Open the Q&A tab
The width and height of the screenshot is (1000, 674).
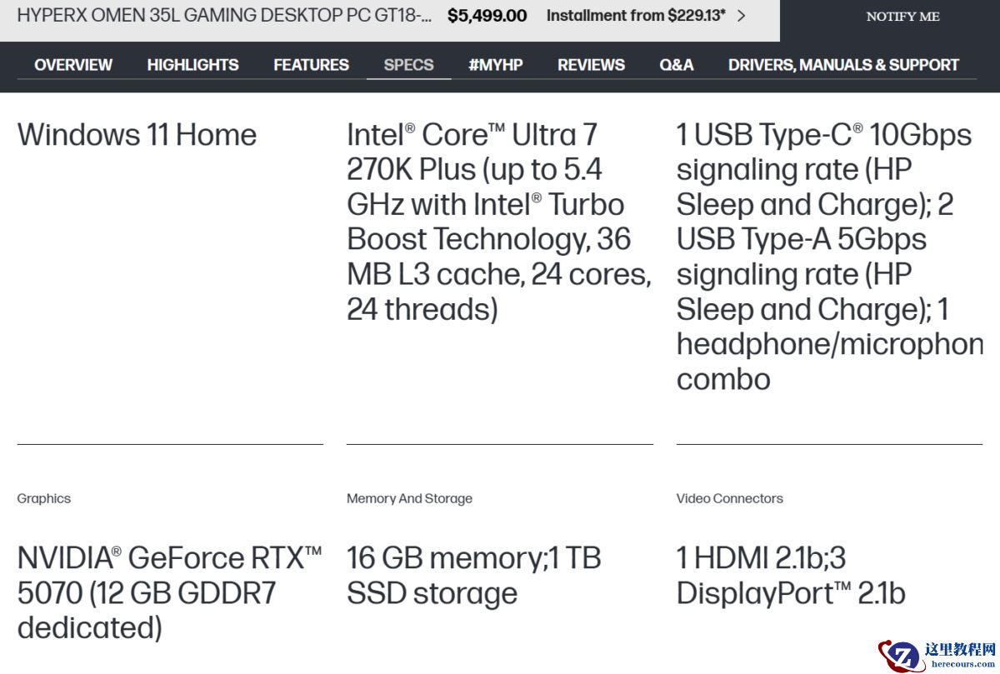click(x=676, y=65)
